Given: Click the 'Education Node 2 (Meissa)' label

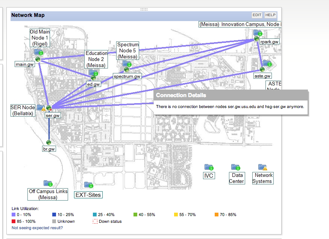Looking at the screenshot, I should (x=96, y=59).
